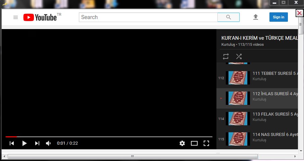
Task: Click inside the YouTube Search field
Action: tap(148, 17)
